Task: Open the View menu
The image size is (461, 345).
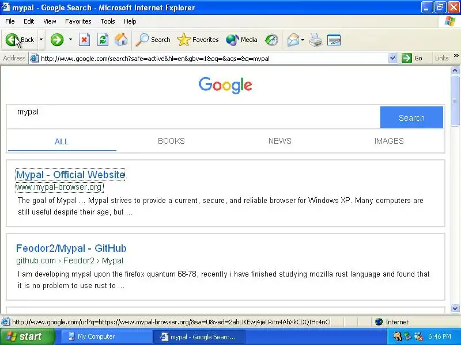Action: pyautogui.click(x=50, y=21)
